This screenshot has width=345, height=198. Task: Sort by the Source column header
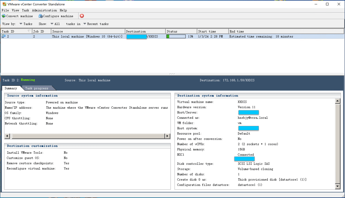(x=88, y=31)
